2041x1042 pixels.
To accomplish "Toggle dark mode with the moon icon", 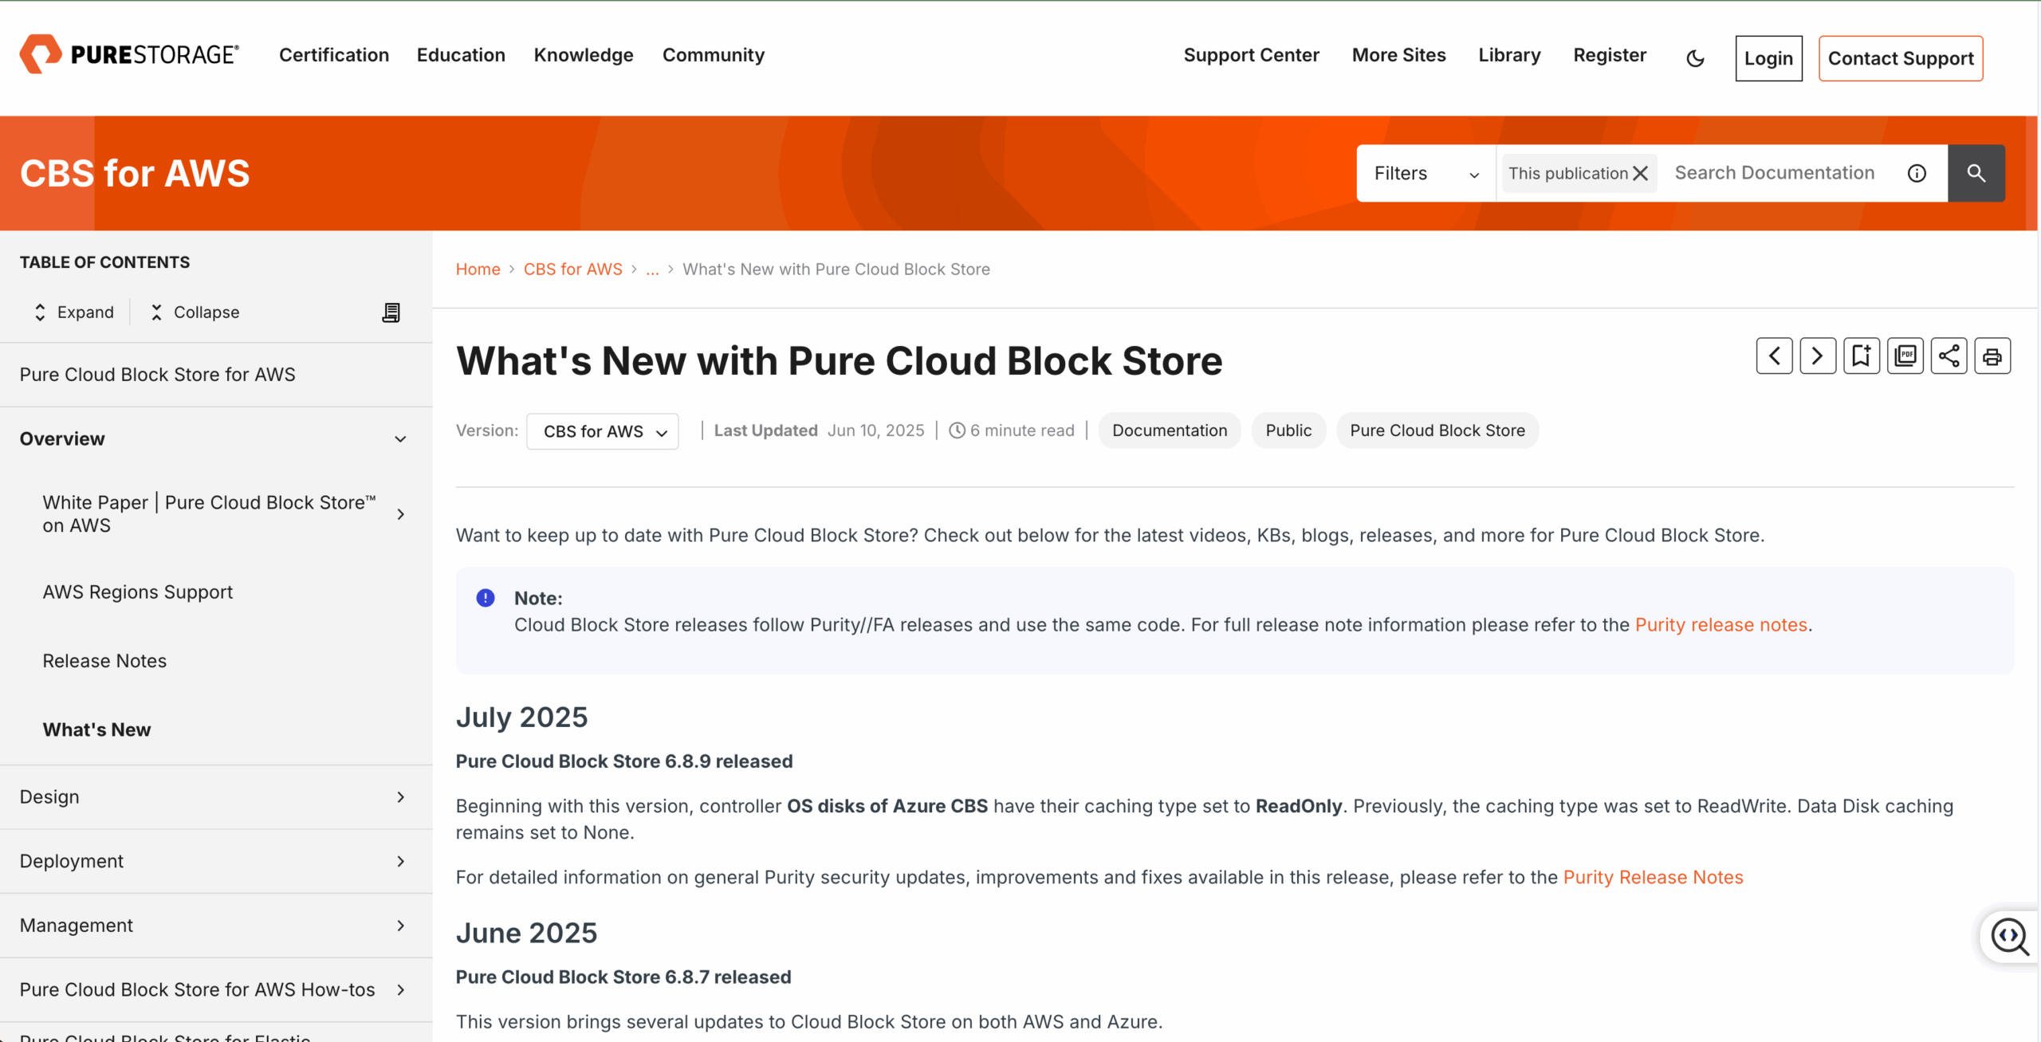I will point(1695,58).
